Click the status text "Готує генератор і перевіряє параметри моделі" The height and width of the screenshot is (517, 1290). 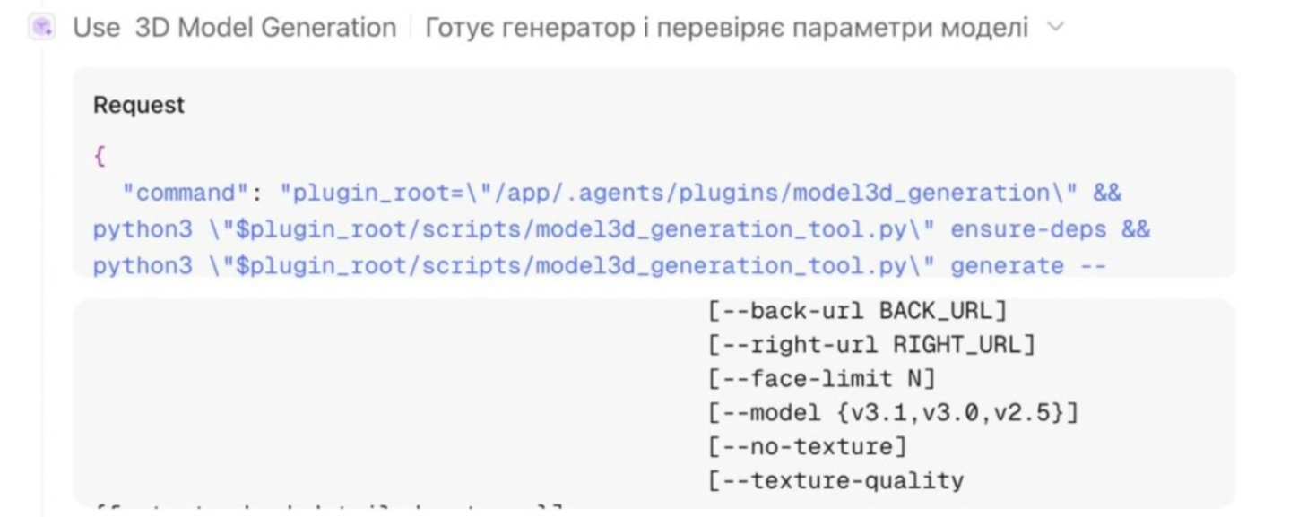pos(727,28)
